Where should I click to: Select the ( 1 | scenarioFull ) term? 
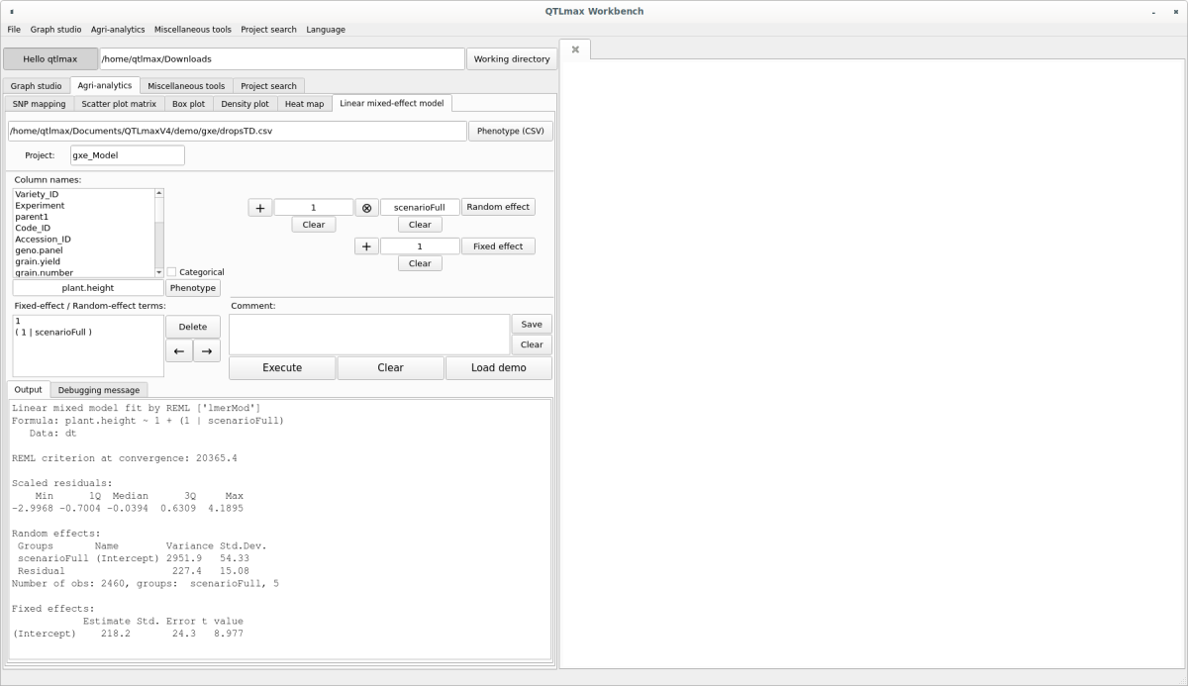coord(53,333)
